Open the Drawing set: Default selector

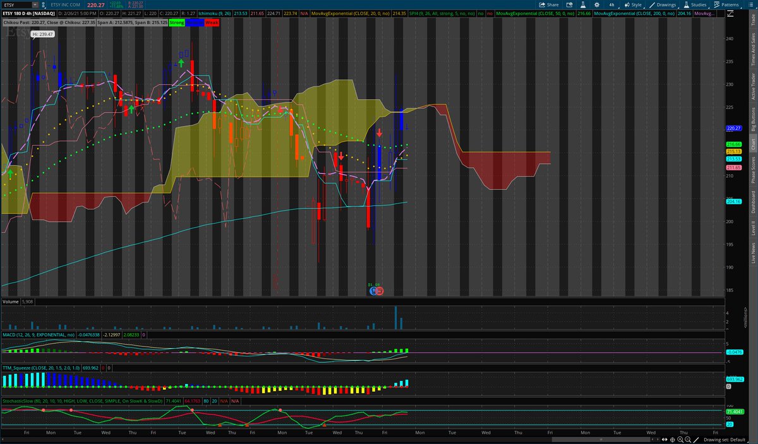tap(725, 440)
